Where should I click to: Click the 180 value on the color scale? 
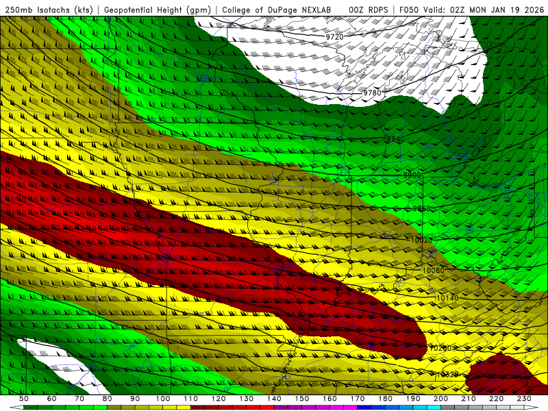point(385,399)
